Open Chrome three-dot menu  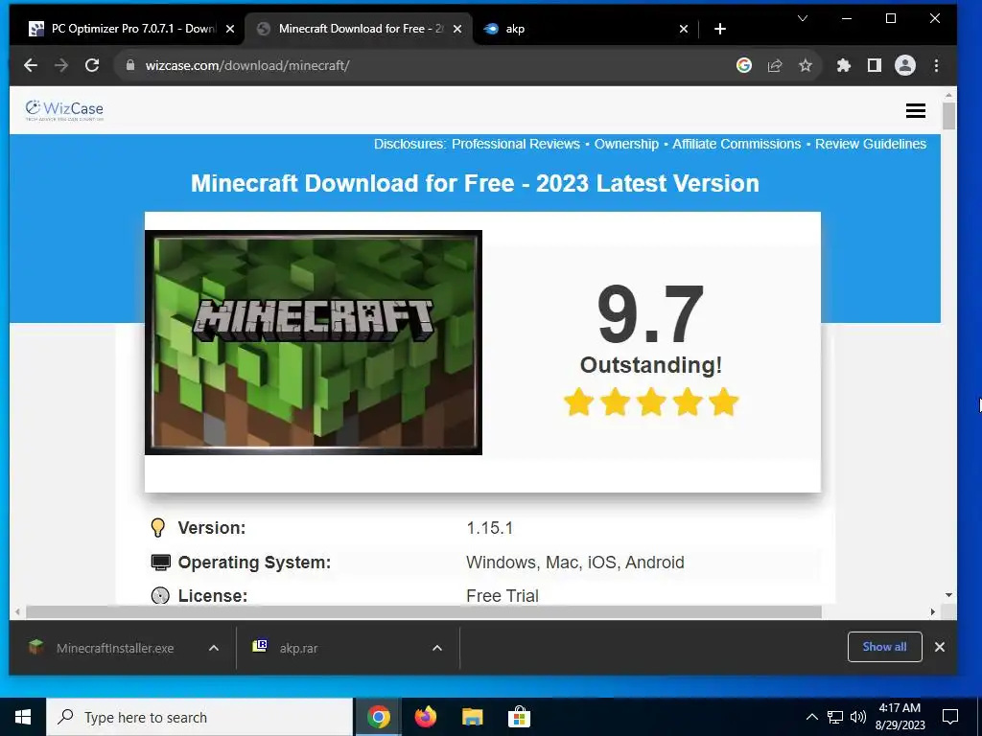click(936, 65)
